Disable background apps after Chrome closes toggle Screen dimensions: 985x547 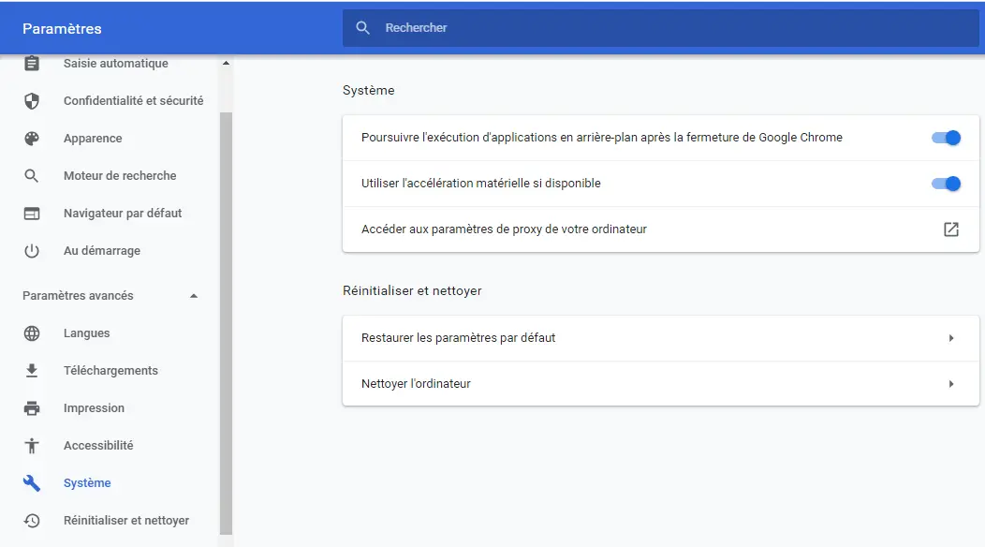point(946,138)
